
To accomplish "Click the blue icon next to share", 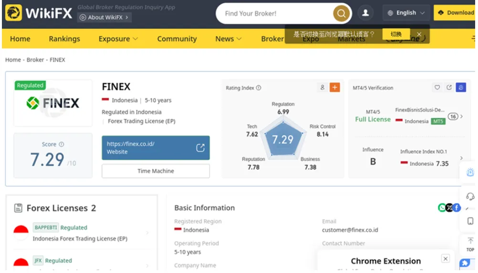I will point(461,87).
